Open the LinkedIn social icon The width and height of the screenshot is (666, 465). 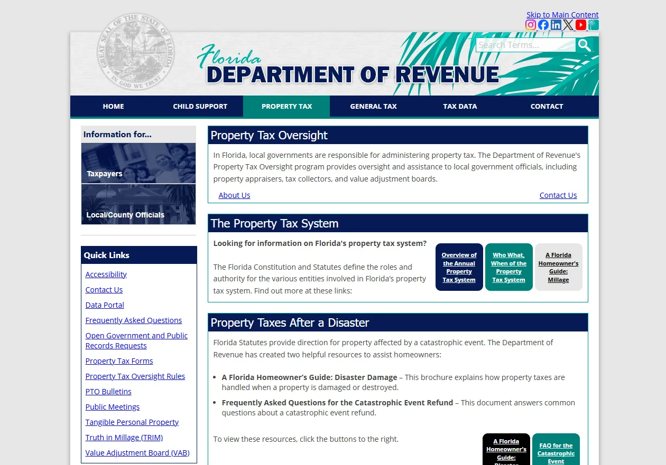(x=556, y=25)
